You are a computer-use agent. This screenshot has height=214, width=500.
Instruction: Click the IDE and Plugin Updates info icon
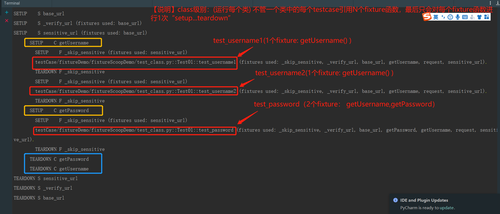[x=395, y=200]
